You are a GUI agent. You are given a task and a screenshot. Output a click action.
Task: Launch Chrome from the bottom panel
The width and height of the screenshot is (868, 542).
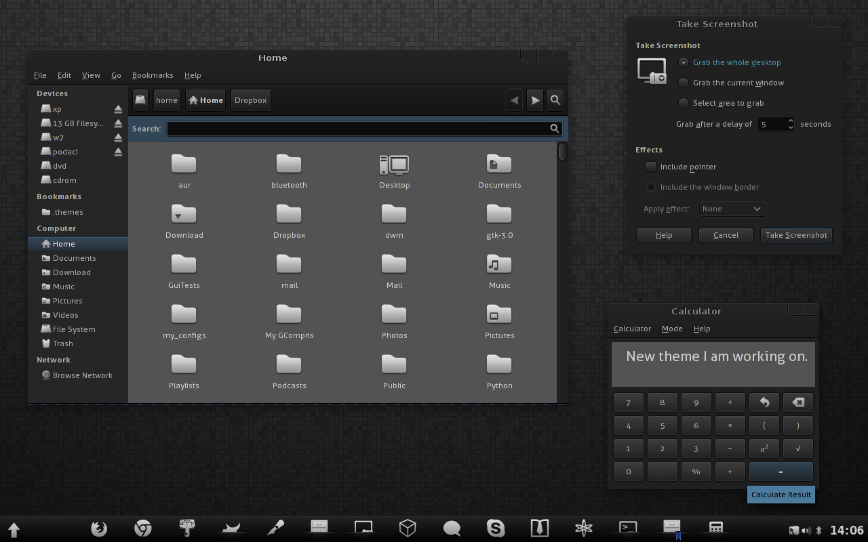click(142, 528)
